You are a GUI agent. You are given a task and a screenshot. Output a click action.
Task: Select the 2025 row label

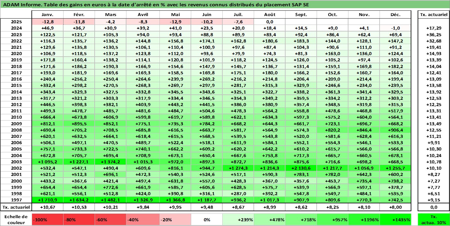click(x=16, y=22)
